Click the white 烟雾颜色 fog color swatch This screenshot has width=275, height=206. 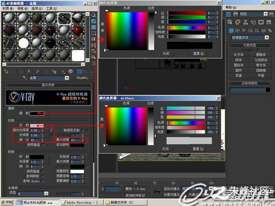pyautogui.click(x=77, y=171)
